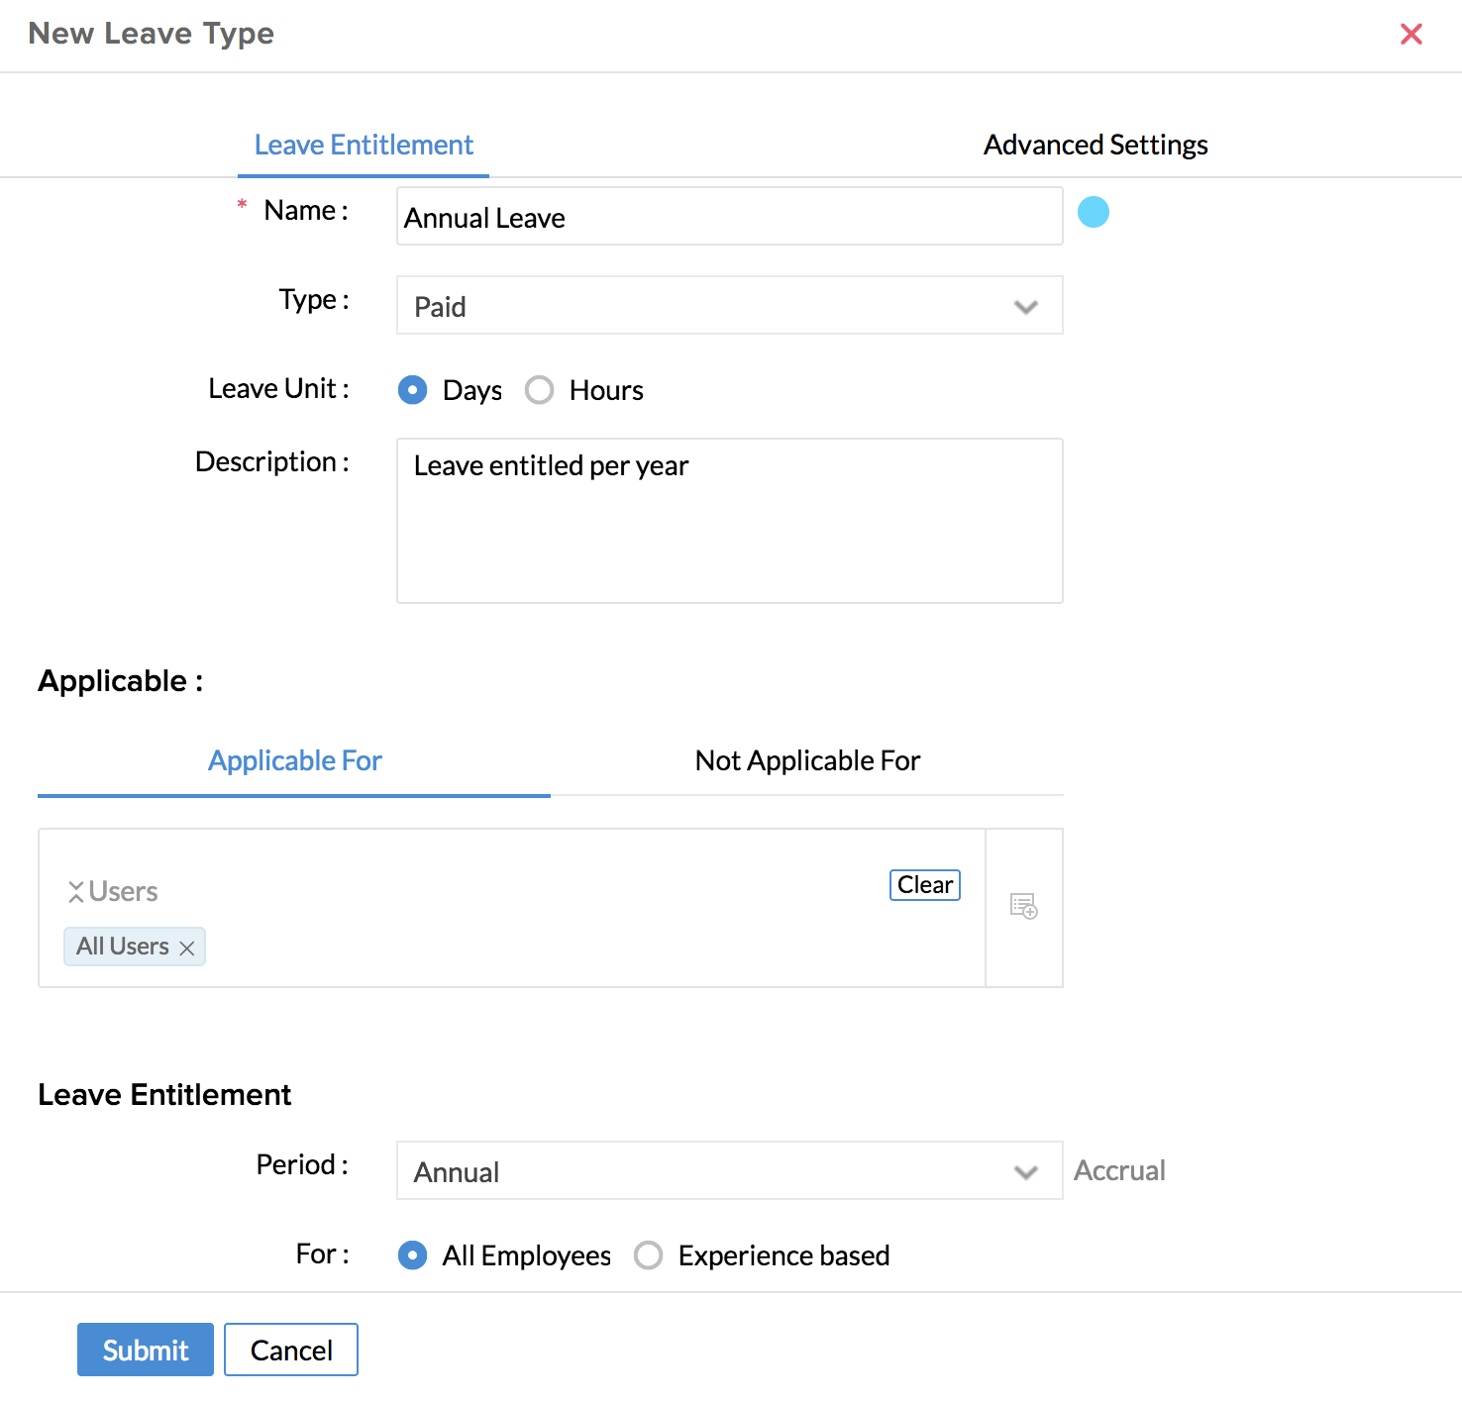Submit the new leave type

click(x=146, y=1350)
